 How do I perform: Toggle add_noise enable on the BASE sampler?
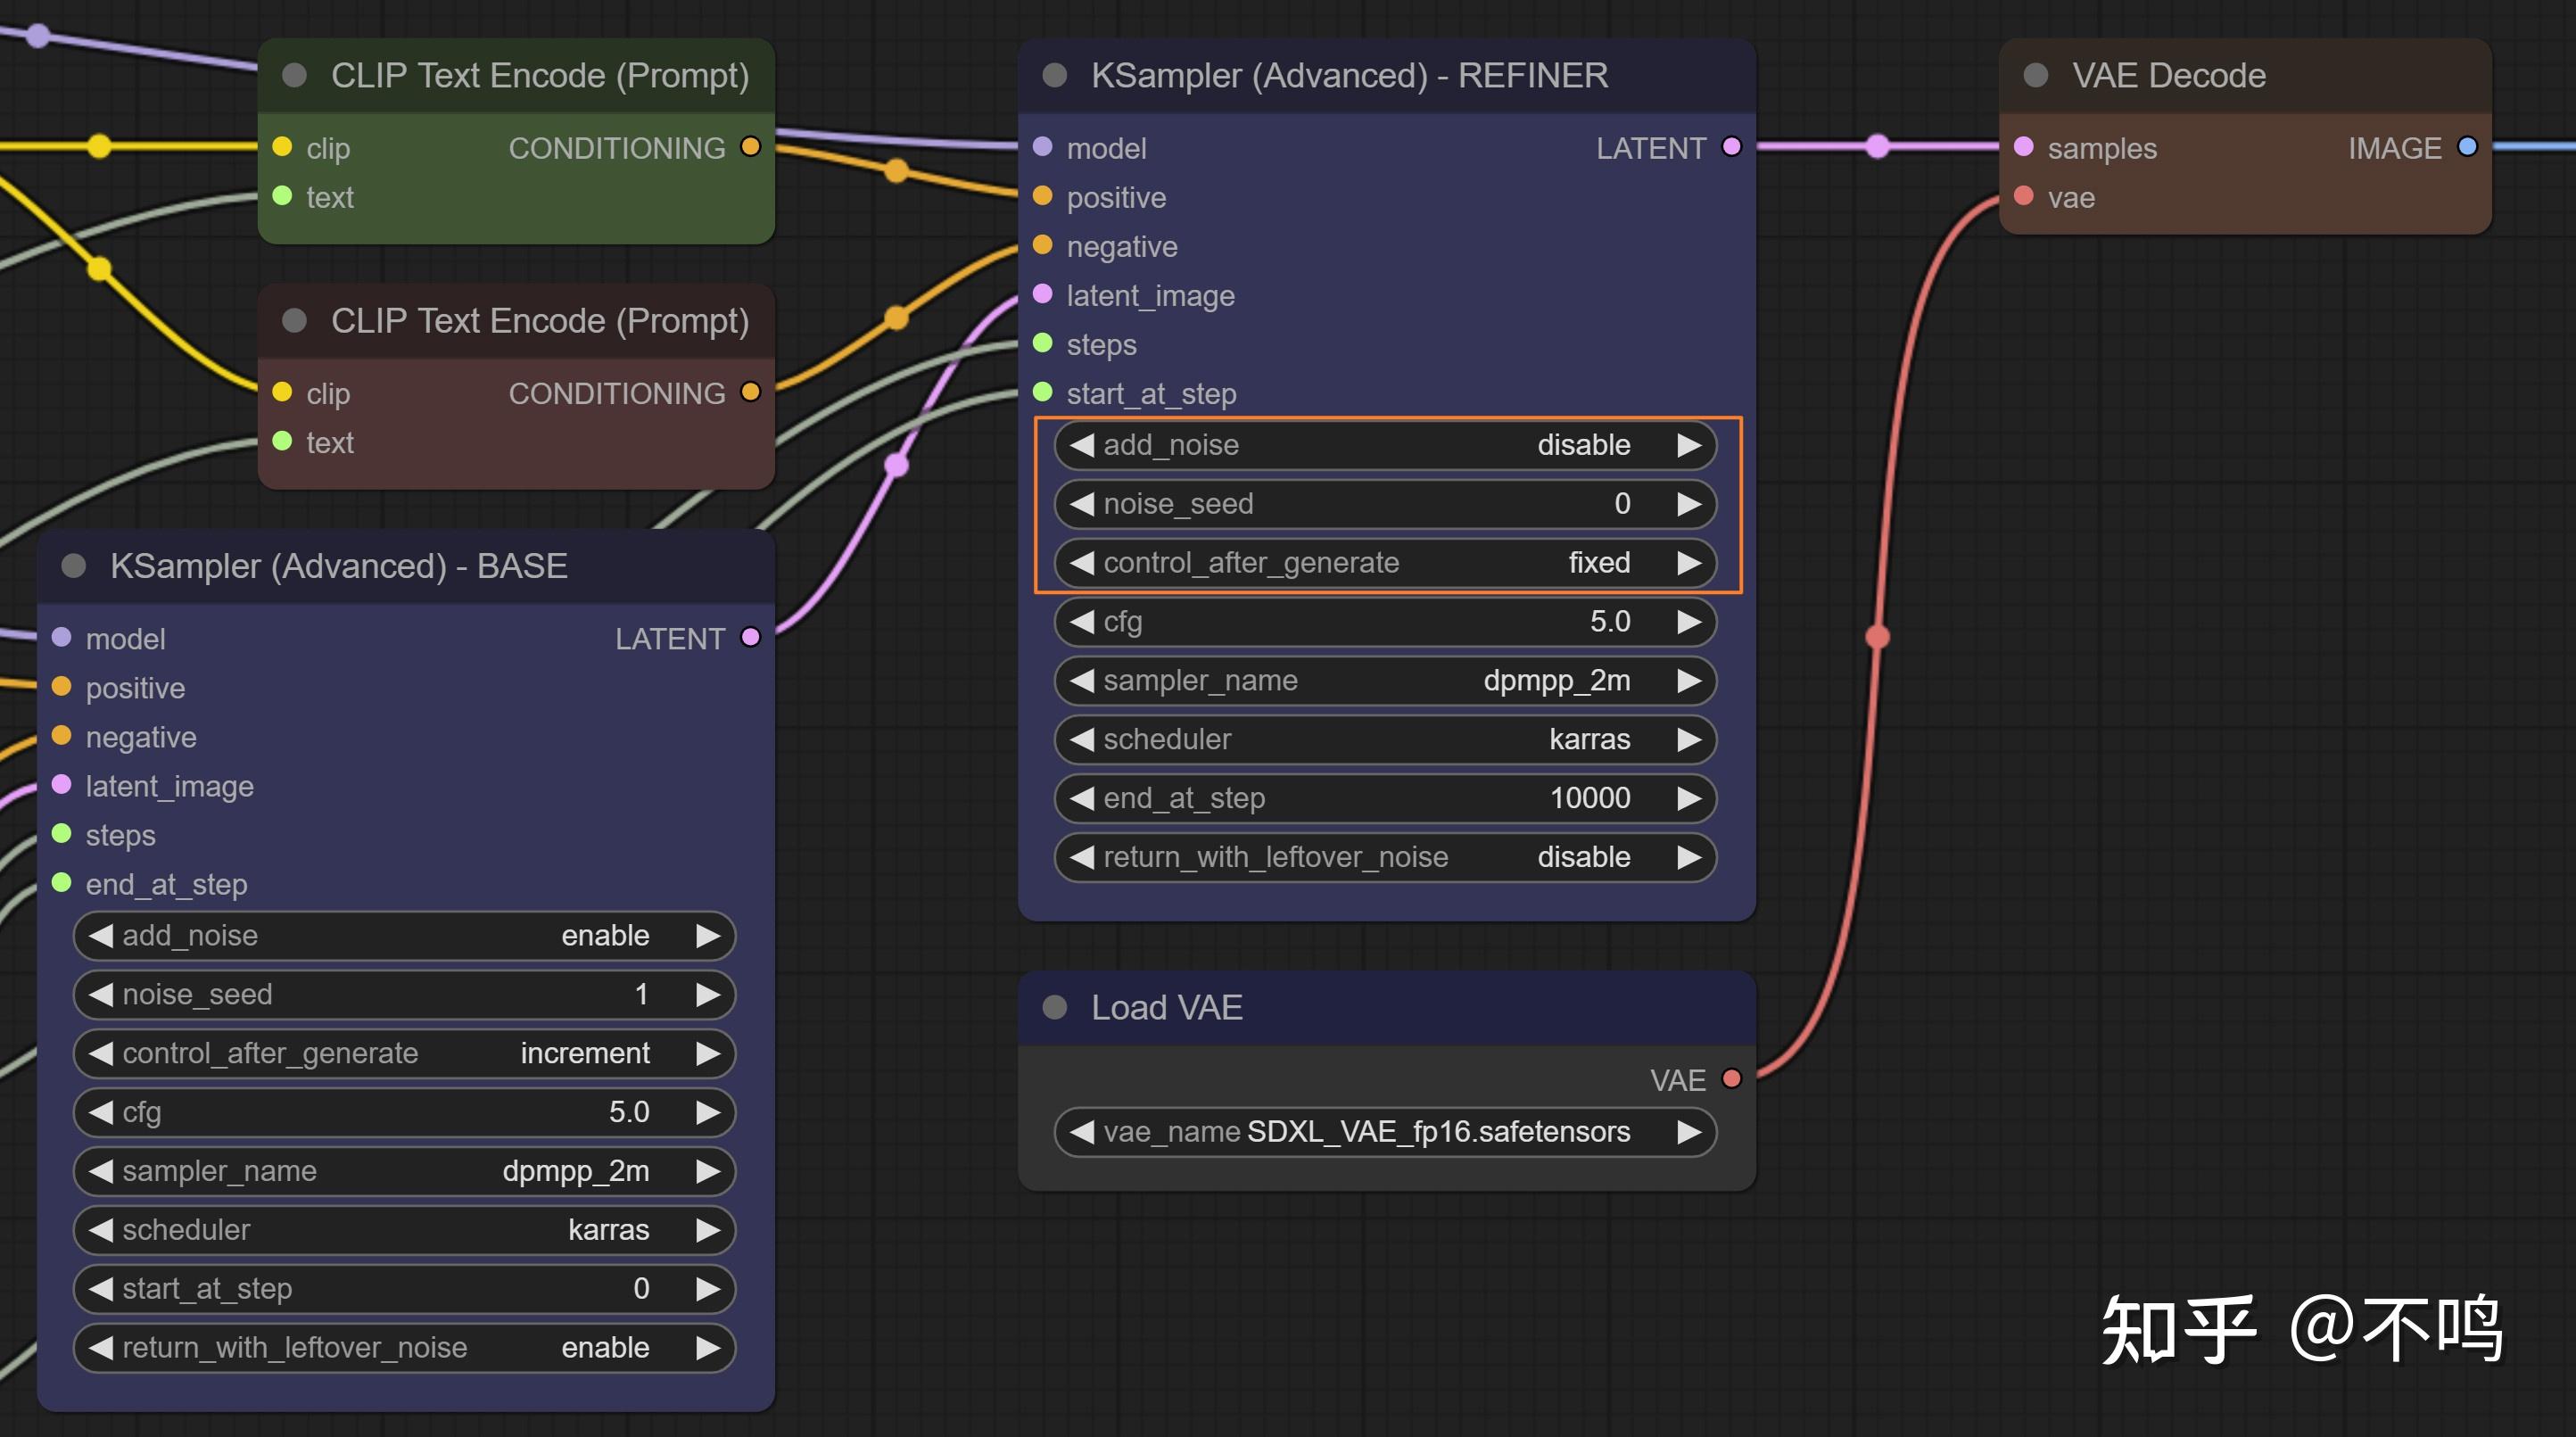point(403,936)
